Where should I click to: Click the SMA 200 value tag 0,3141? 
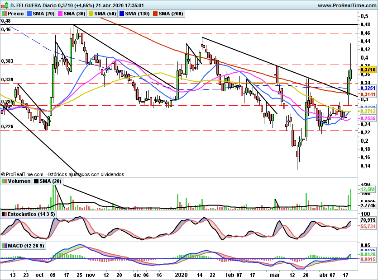tap(368, 94)
